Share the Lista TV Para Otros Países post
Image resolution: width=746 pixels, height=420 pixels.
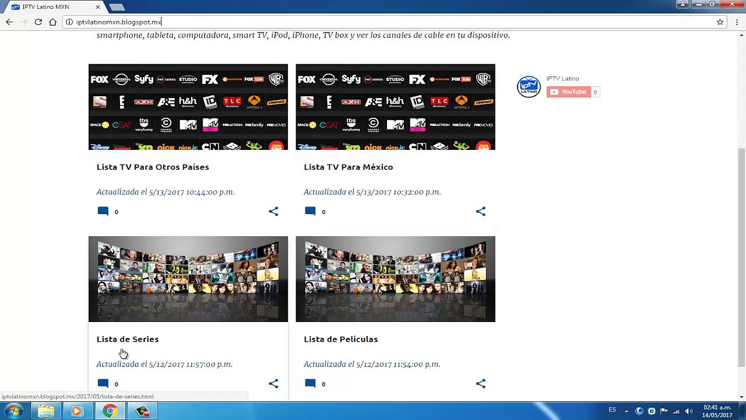273,211
